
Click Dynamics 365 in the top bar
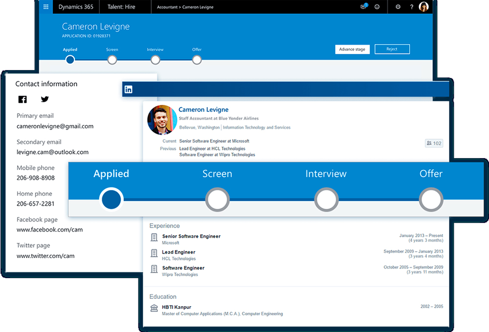pyautogui.click(x=76, y=7)
